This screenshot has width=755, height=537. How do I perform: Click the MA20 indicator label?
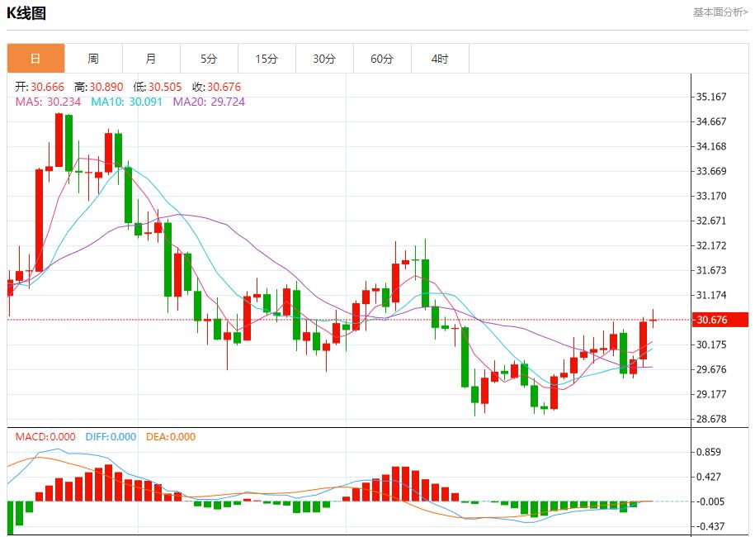tap(209, 102)
